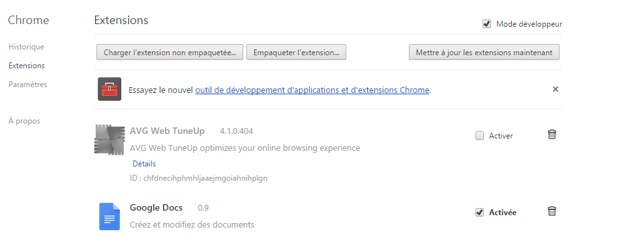
Task: Open Historique in the sidebar
Action: [x=27, y=47]
